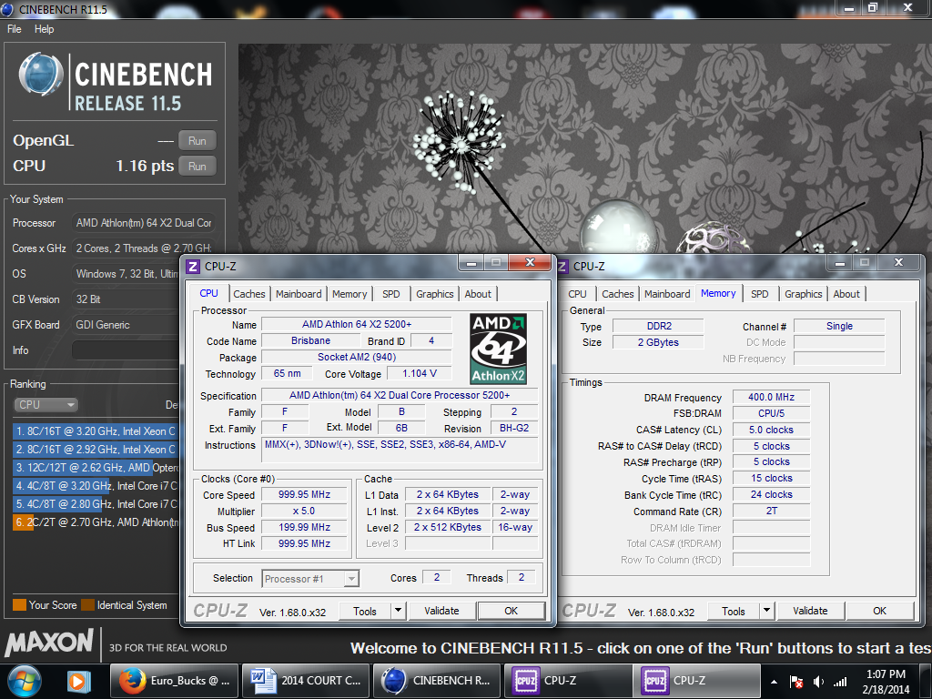This screenshot has height=699, width=932.
Task: Select ranking entry 8C/16T @ 3.20 GHz
Action: (95, 431)
